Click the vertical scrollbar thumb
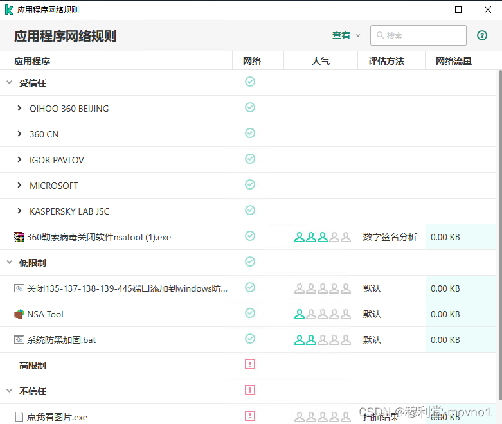 [x=500, y=235]
